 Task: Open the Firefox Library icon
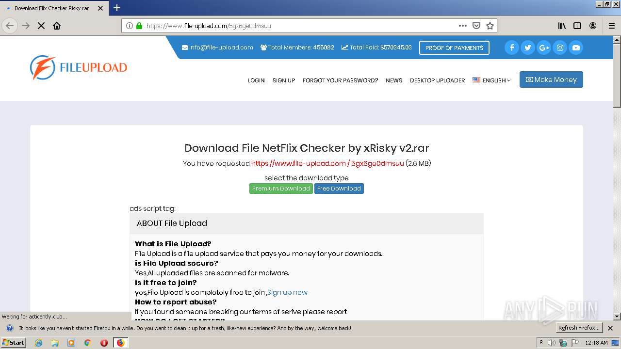pos(562,26)
